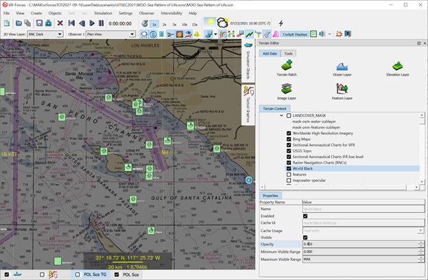
Task: Click the lightning bolt icon
Action: pos(281,23)
